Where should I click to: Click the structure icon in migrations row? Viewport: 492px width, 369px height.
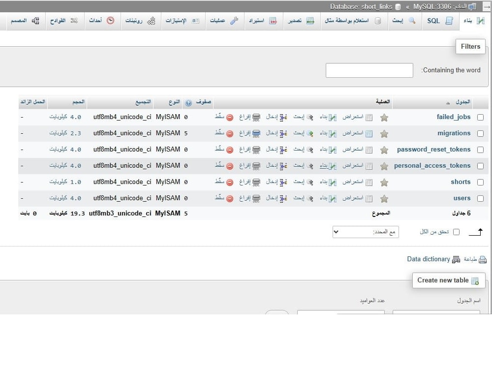pyautogui.click(x=333, y=134)
